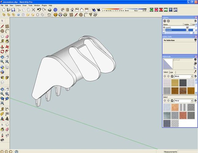This screenshot has width=198, height=153.
Task: Switch to the Edit tab in Materials
Action: [x=171, y=72]
